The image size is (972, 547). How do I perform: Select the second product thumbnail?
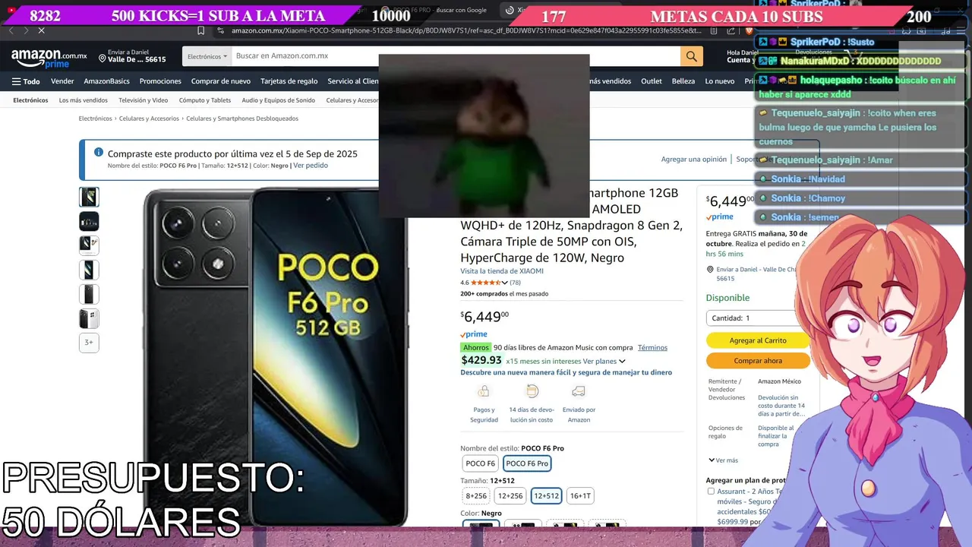tap(89, 221)
